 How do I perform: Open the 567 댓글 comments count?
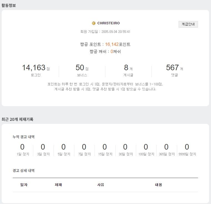coord(172,67)
